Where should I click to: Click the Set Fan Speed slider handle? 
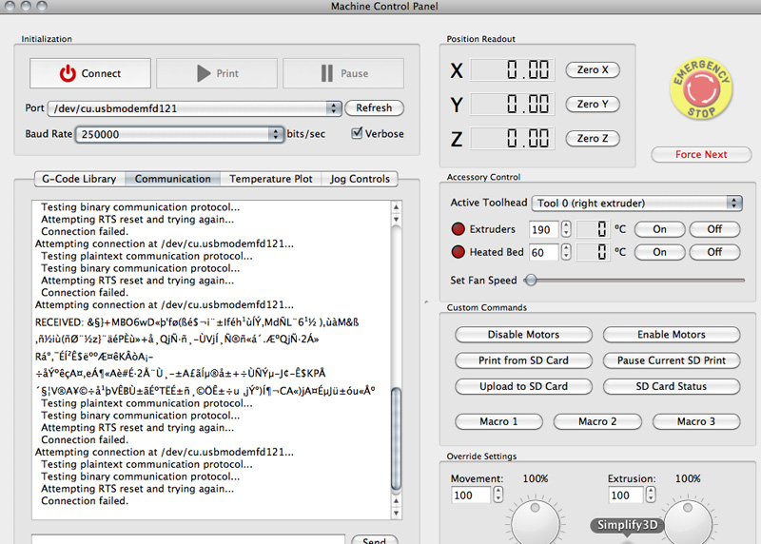coord(532,280)
